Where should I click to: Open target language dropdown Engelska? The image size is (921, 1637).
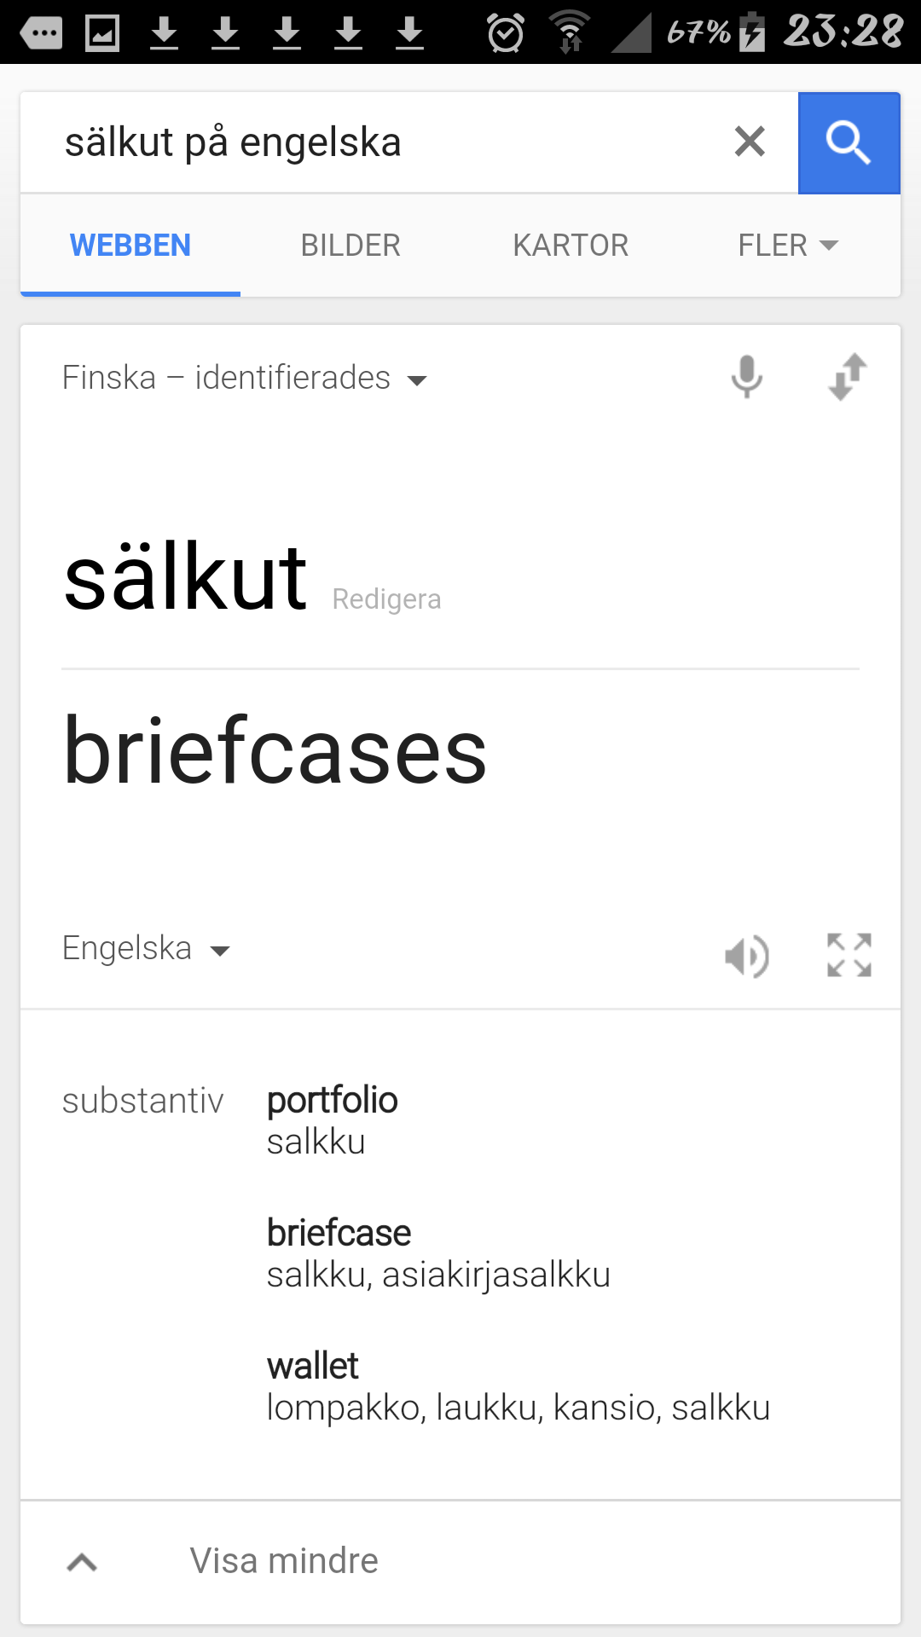pyautogui.click(x=146, y=949)
